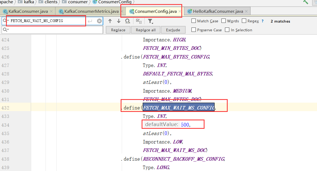Click the defaultValue parameter hint
Image resolution: width=317 pixels, height=171 pixels.
161,124
